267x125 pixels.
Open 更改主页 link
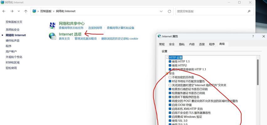(64, 38)
